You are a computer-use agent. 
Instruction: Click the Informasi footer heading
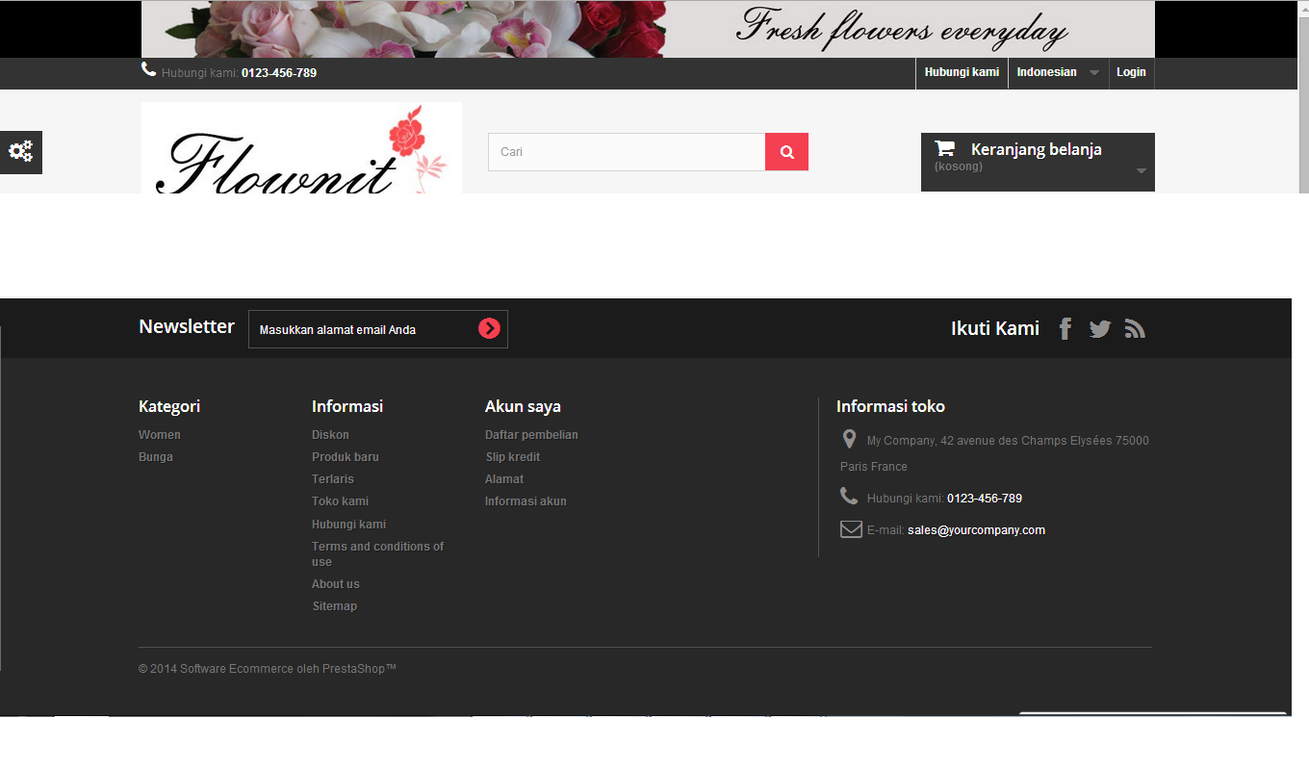point(347,406)
